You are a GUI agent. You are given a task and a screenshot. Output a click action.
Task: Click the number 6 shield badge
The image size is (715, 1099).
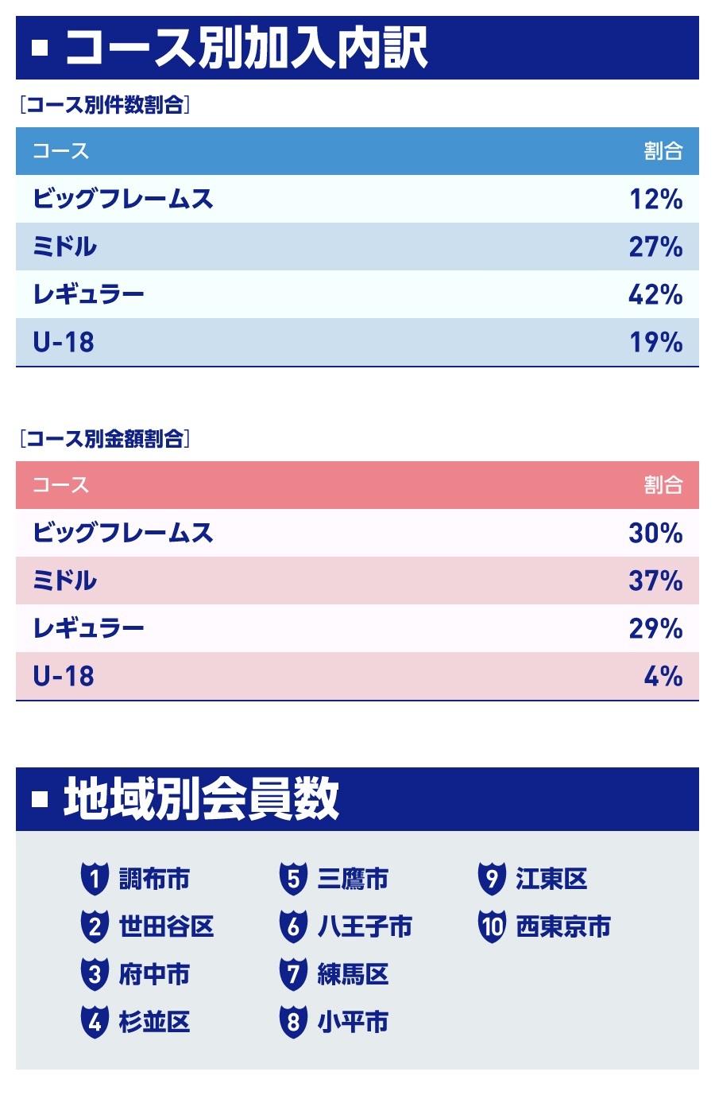click(x=293, y=926)
